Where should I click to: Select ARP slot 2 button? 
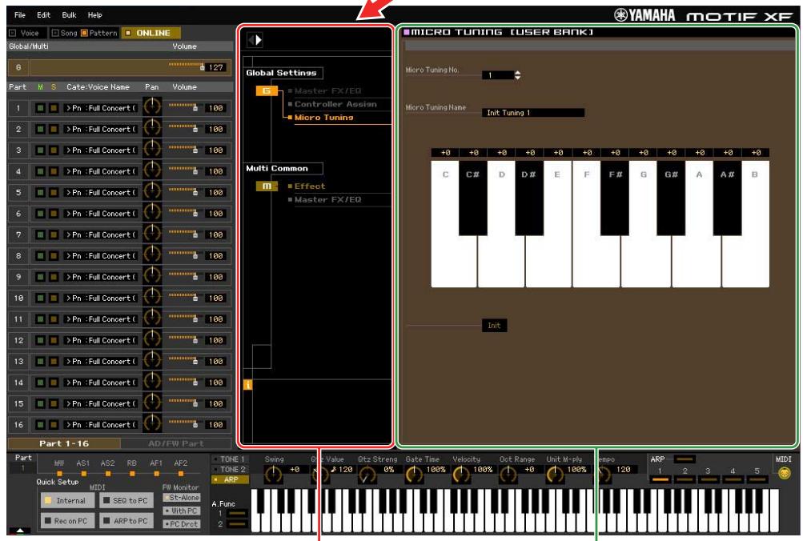(x=685, y=479)
